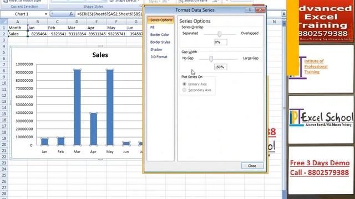Select cell C2 with value 9323541
This screenshot has width=355, height=199.
pos(57,34)
